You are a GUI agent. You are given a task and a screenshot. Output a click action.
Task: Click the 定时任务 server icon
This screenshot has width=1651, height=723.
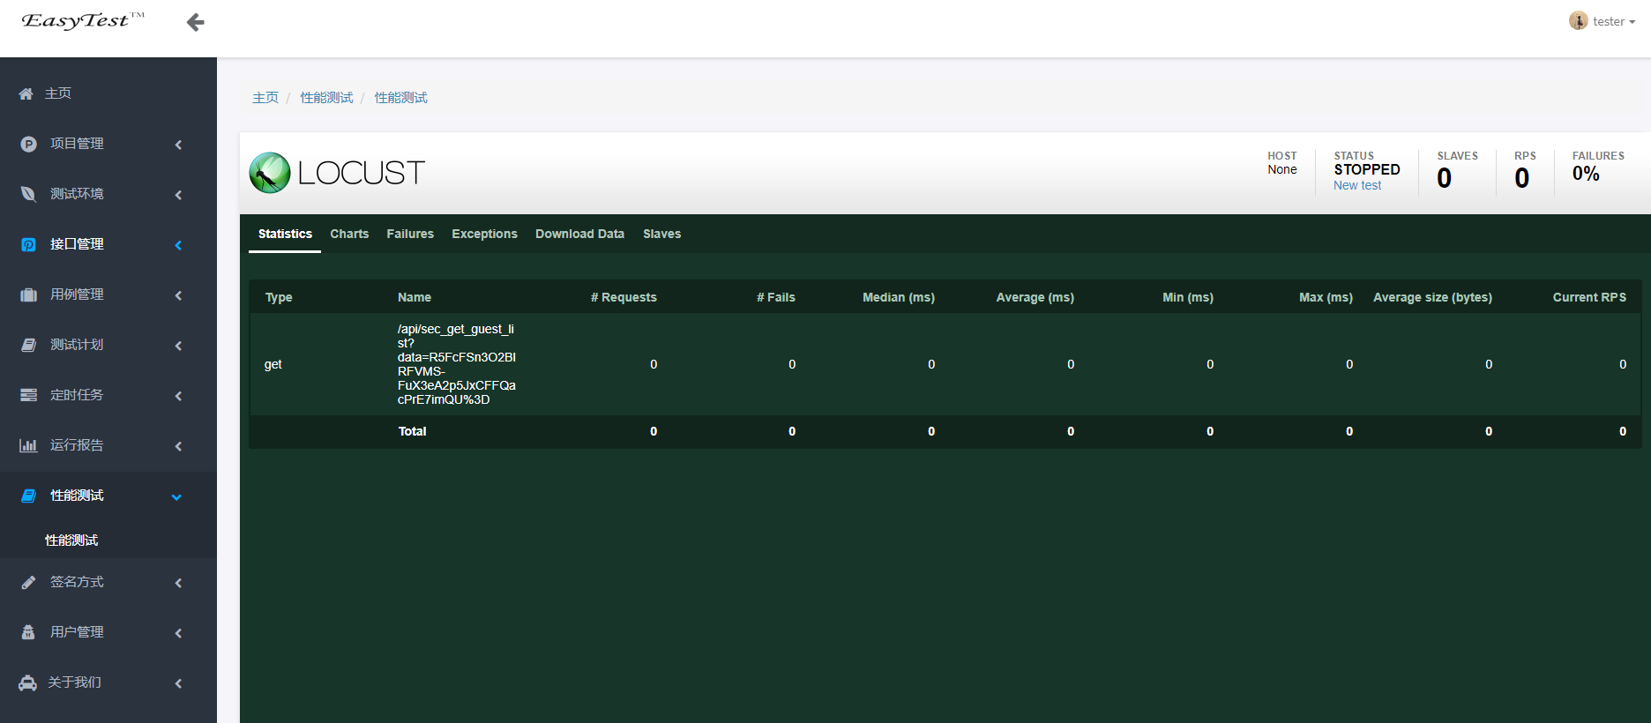(x=29, y=395)
